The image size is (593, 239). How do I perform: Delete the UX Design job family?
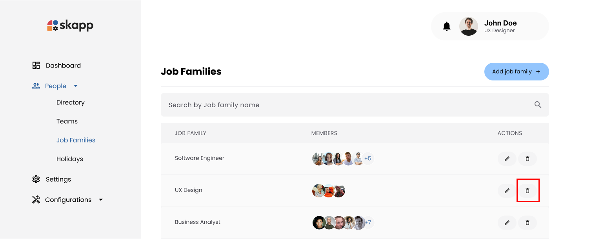point(528,190)
